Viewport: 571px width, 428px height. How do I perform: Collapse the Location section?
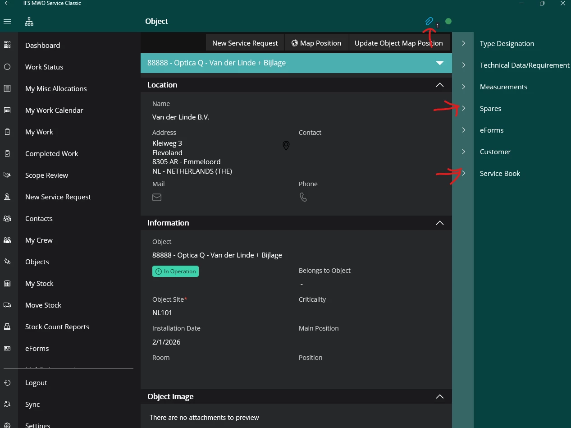pos(440,85)
